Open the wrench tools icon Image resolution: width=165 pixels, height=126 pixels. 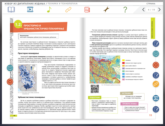(x=106, y=9)
